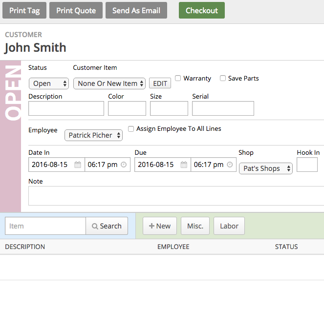Expand the Customer Item dropdown
Image resolution: width=324 pixels, height=312 pixels.
(x=109, y=83)
